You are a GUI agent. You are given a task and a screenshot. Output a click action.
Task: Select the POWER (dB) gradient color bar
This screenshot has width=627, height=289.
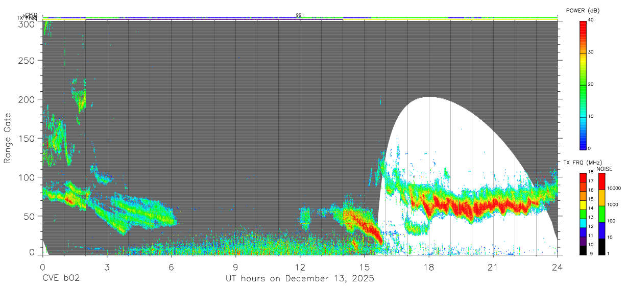click(583, 85)
